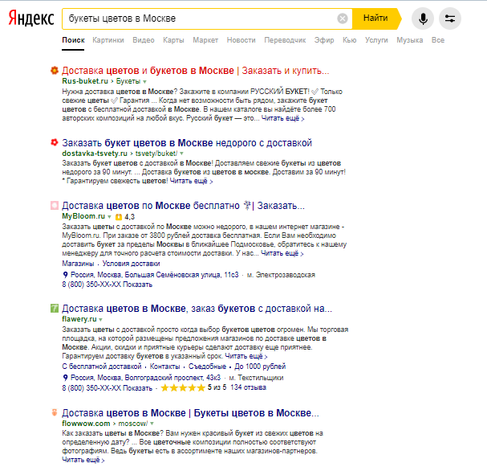Expand dropdown arrow next to flawery.ru
This screenshot has height=467, width=487.
click(x=100, y=320)
